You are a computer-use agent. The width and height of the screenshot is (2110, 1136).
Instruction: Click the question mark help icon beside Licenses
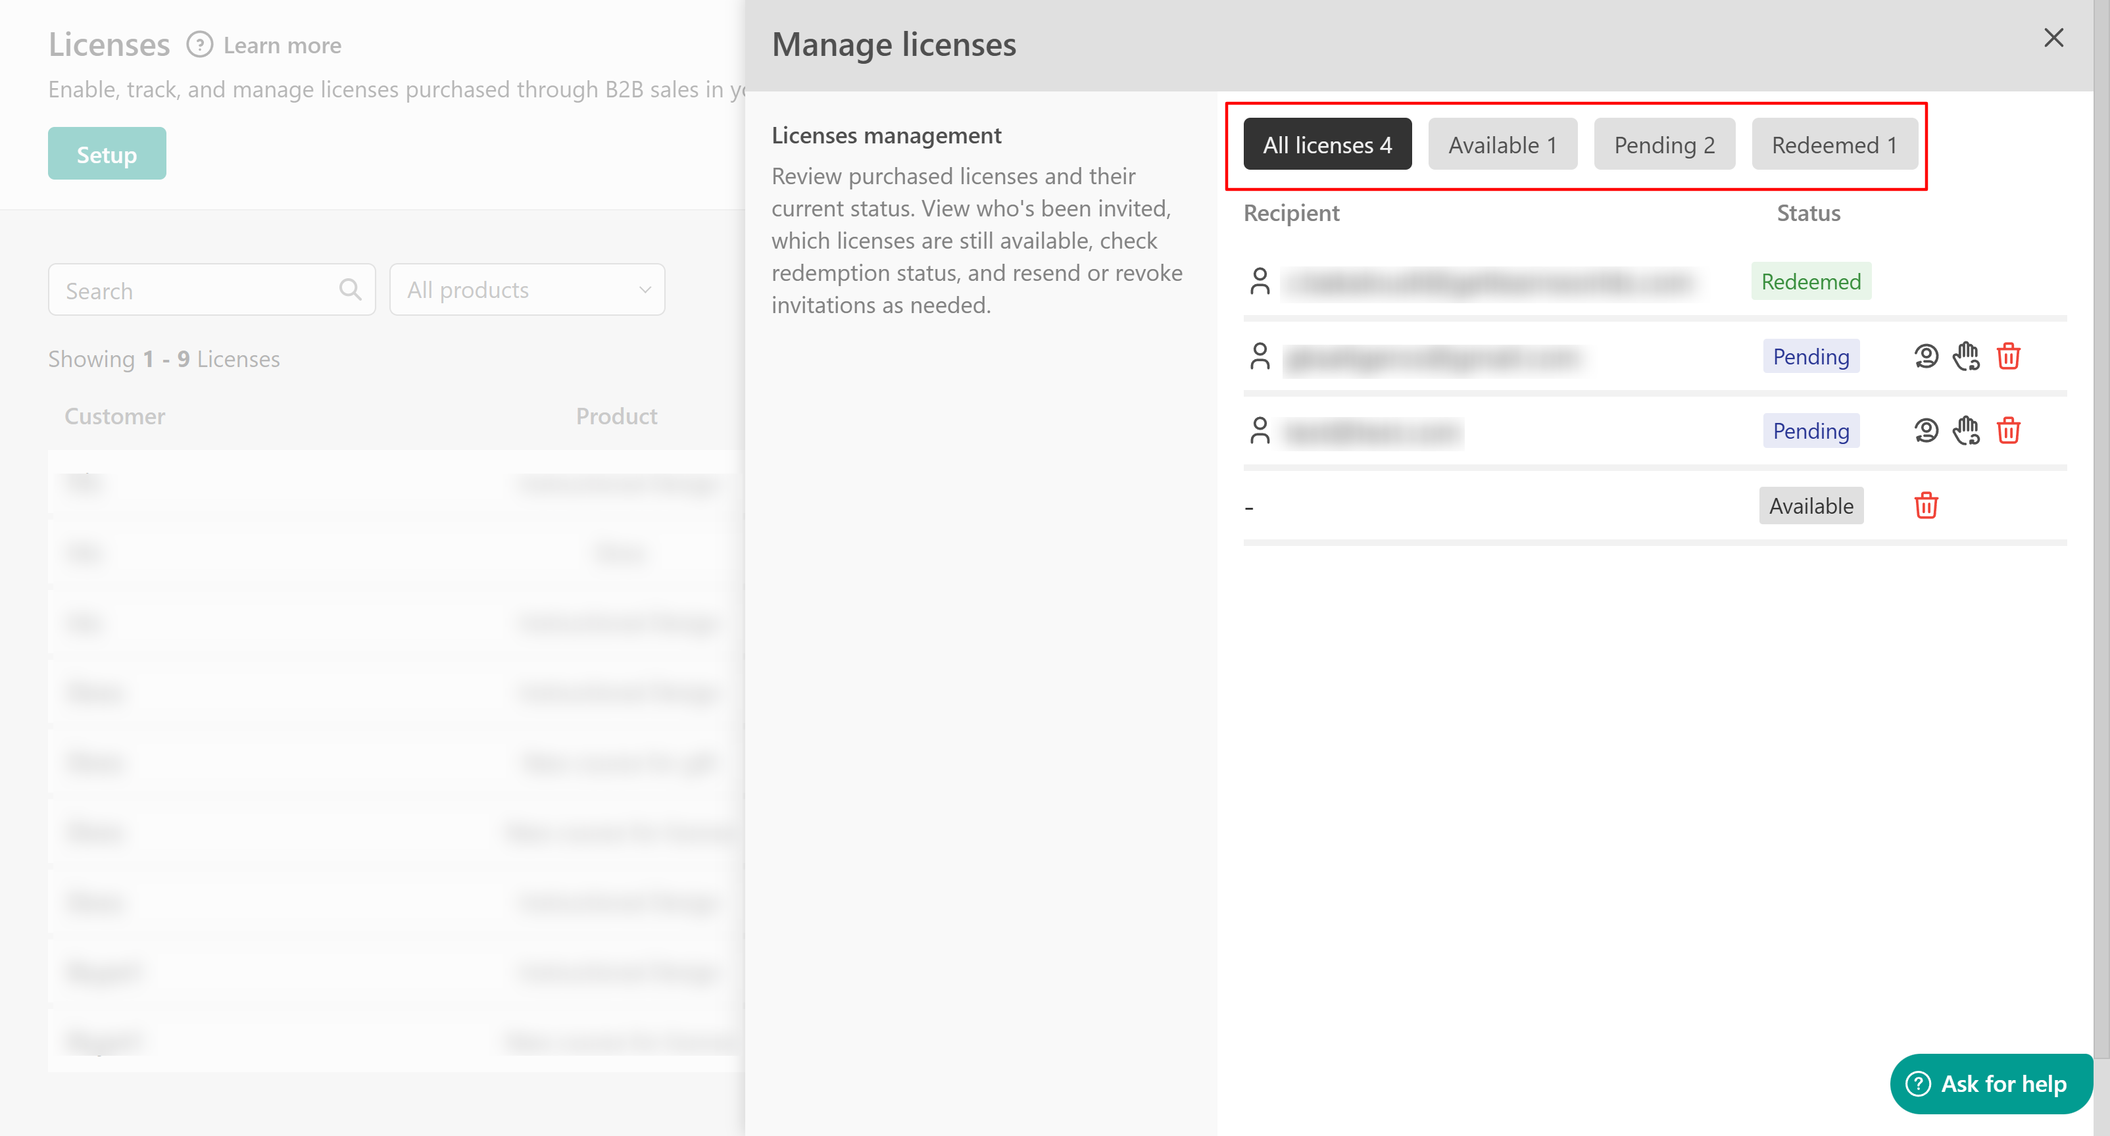coord(199,44)
